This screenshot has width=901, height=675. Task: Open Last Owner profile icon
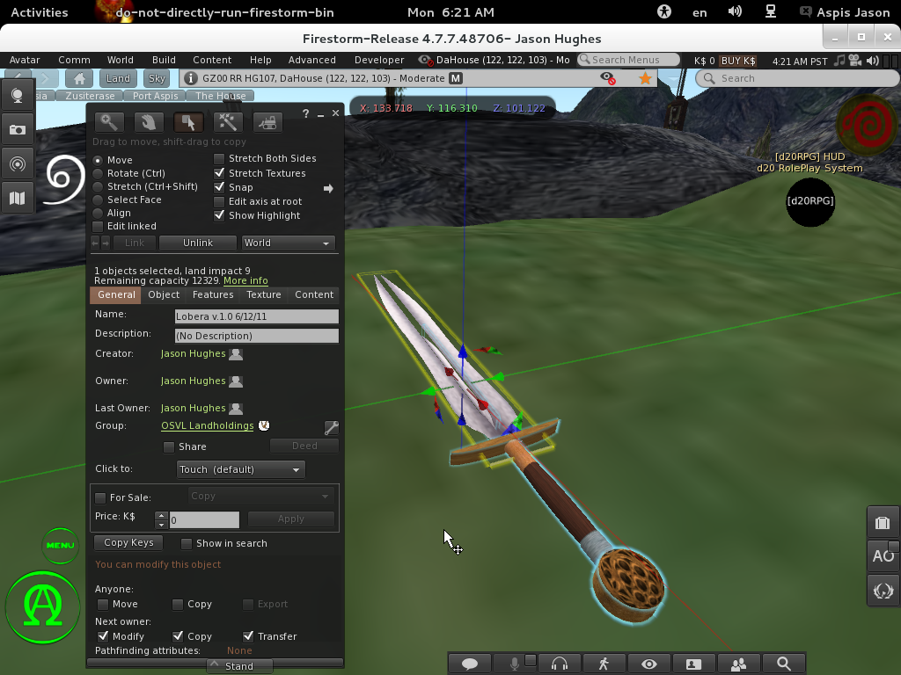click(236, 409)
